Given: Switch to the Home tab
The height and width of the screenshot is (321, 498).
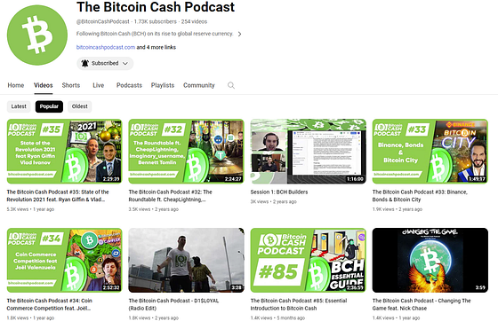Looking at the screenshot, I should pyautogui.click(x=16, y=85).
